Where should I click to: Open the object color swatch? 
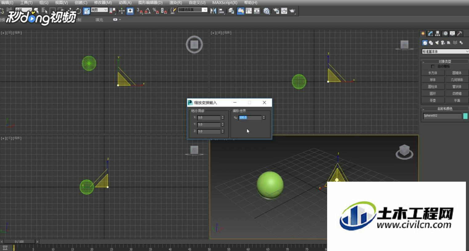point(465,116)
